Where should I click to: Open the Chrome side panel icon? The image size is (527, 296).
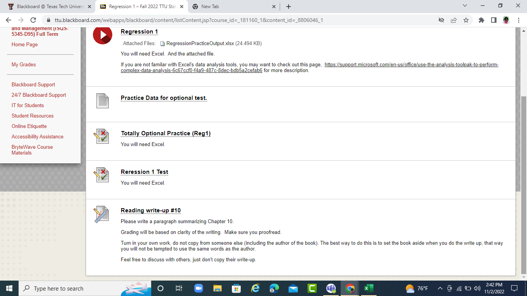[493, 20]
